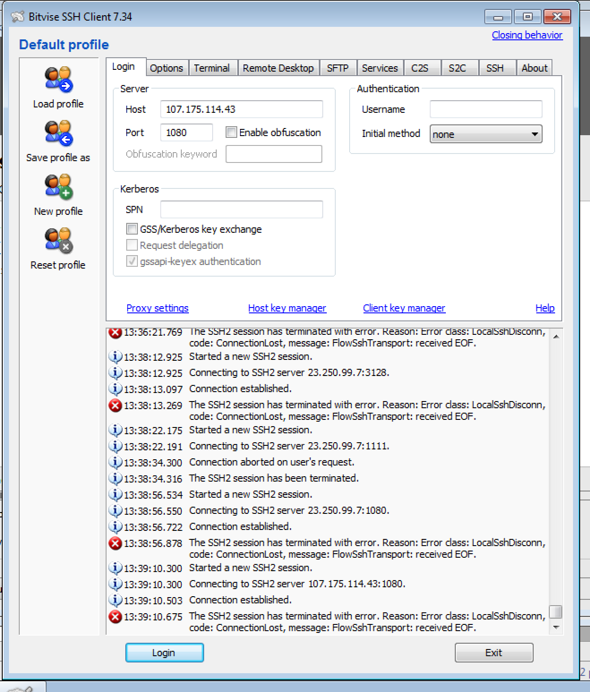
Task: Click the Host input field
Action: 242,109
